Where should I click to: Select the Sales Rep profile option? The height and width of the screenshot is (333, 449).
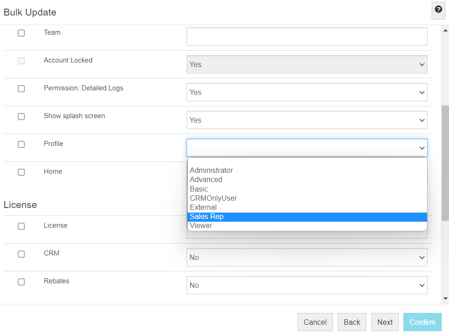pos(207,217)
